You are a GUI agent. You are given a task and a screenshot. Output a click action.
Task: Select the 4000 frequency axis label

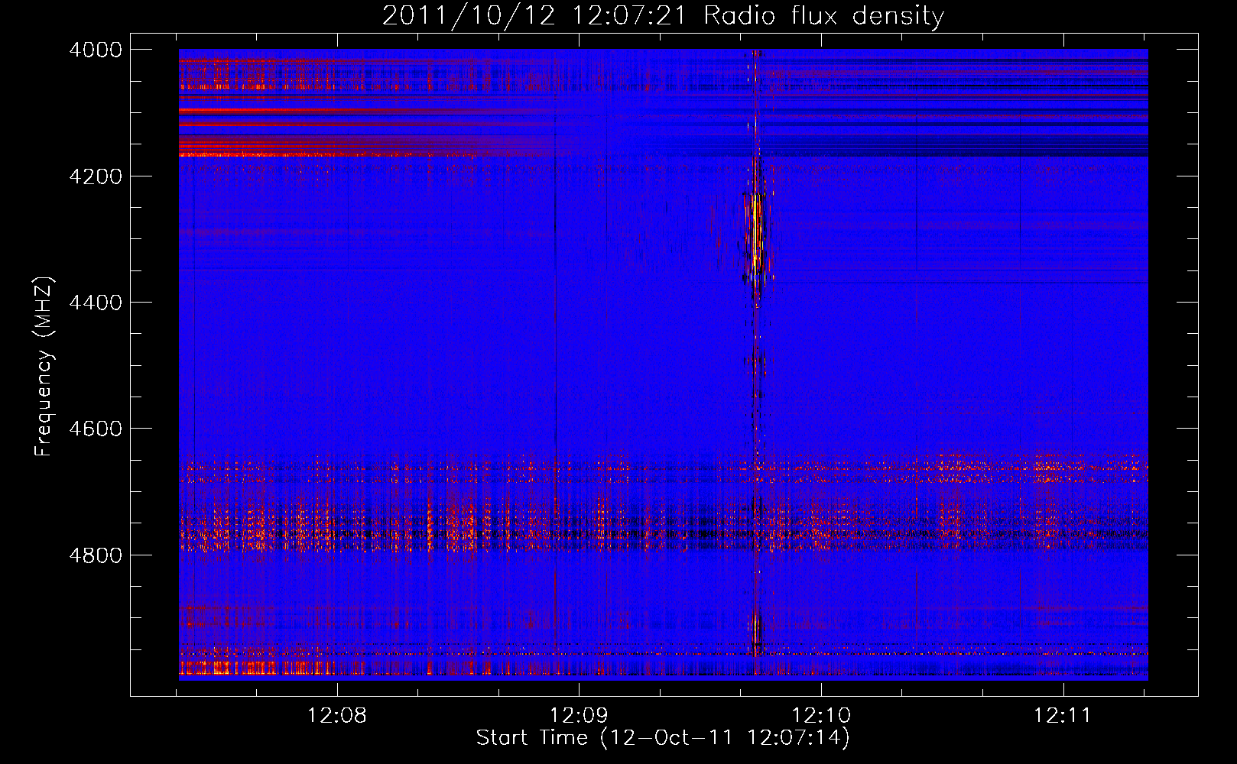point(96,50)
